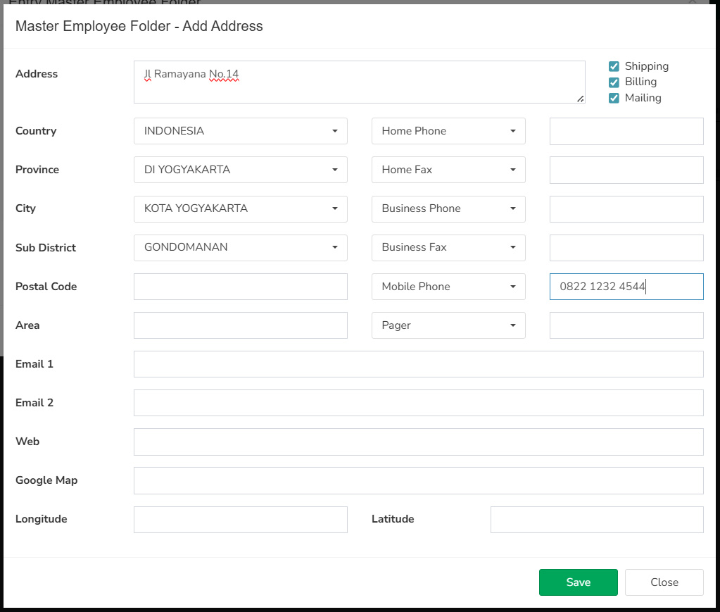This screenshot has width=720, height=612.
Task: Click the Postal Code label
Action: tap(46, 287)
